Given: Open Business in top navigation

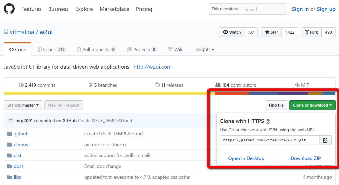Looking at the screenshot, I should coord(59,9).
